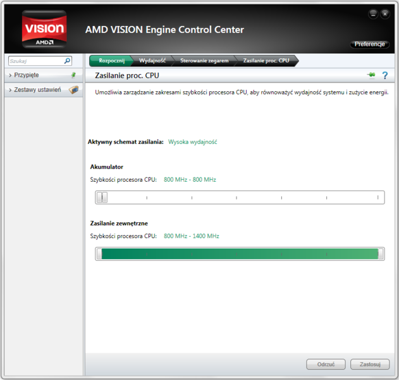Click the Zasilanie zewnętrzne section label
This screenshot has height=380, width=399.
coord(119,224)
